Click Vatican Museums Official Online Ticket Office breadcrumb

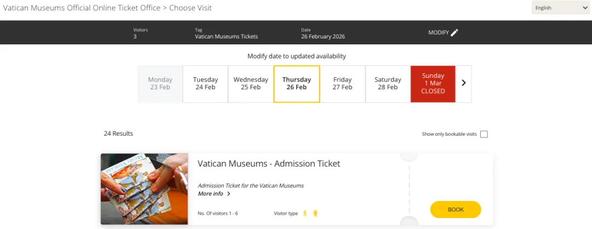(x=81, y=8)
